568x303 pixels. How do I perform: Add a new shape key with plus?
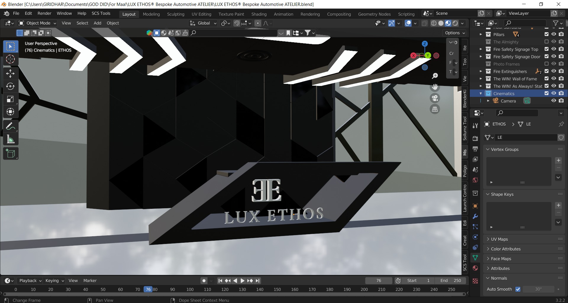pos(559,206)
